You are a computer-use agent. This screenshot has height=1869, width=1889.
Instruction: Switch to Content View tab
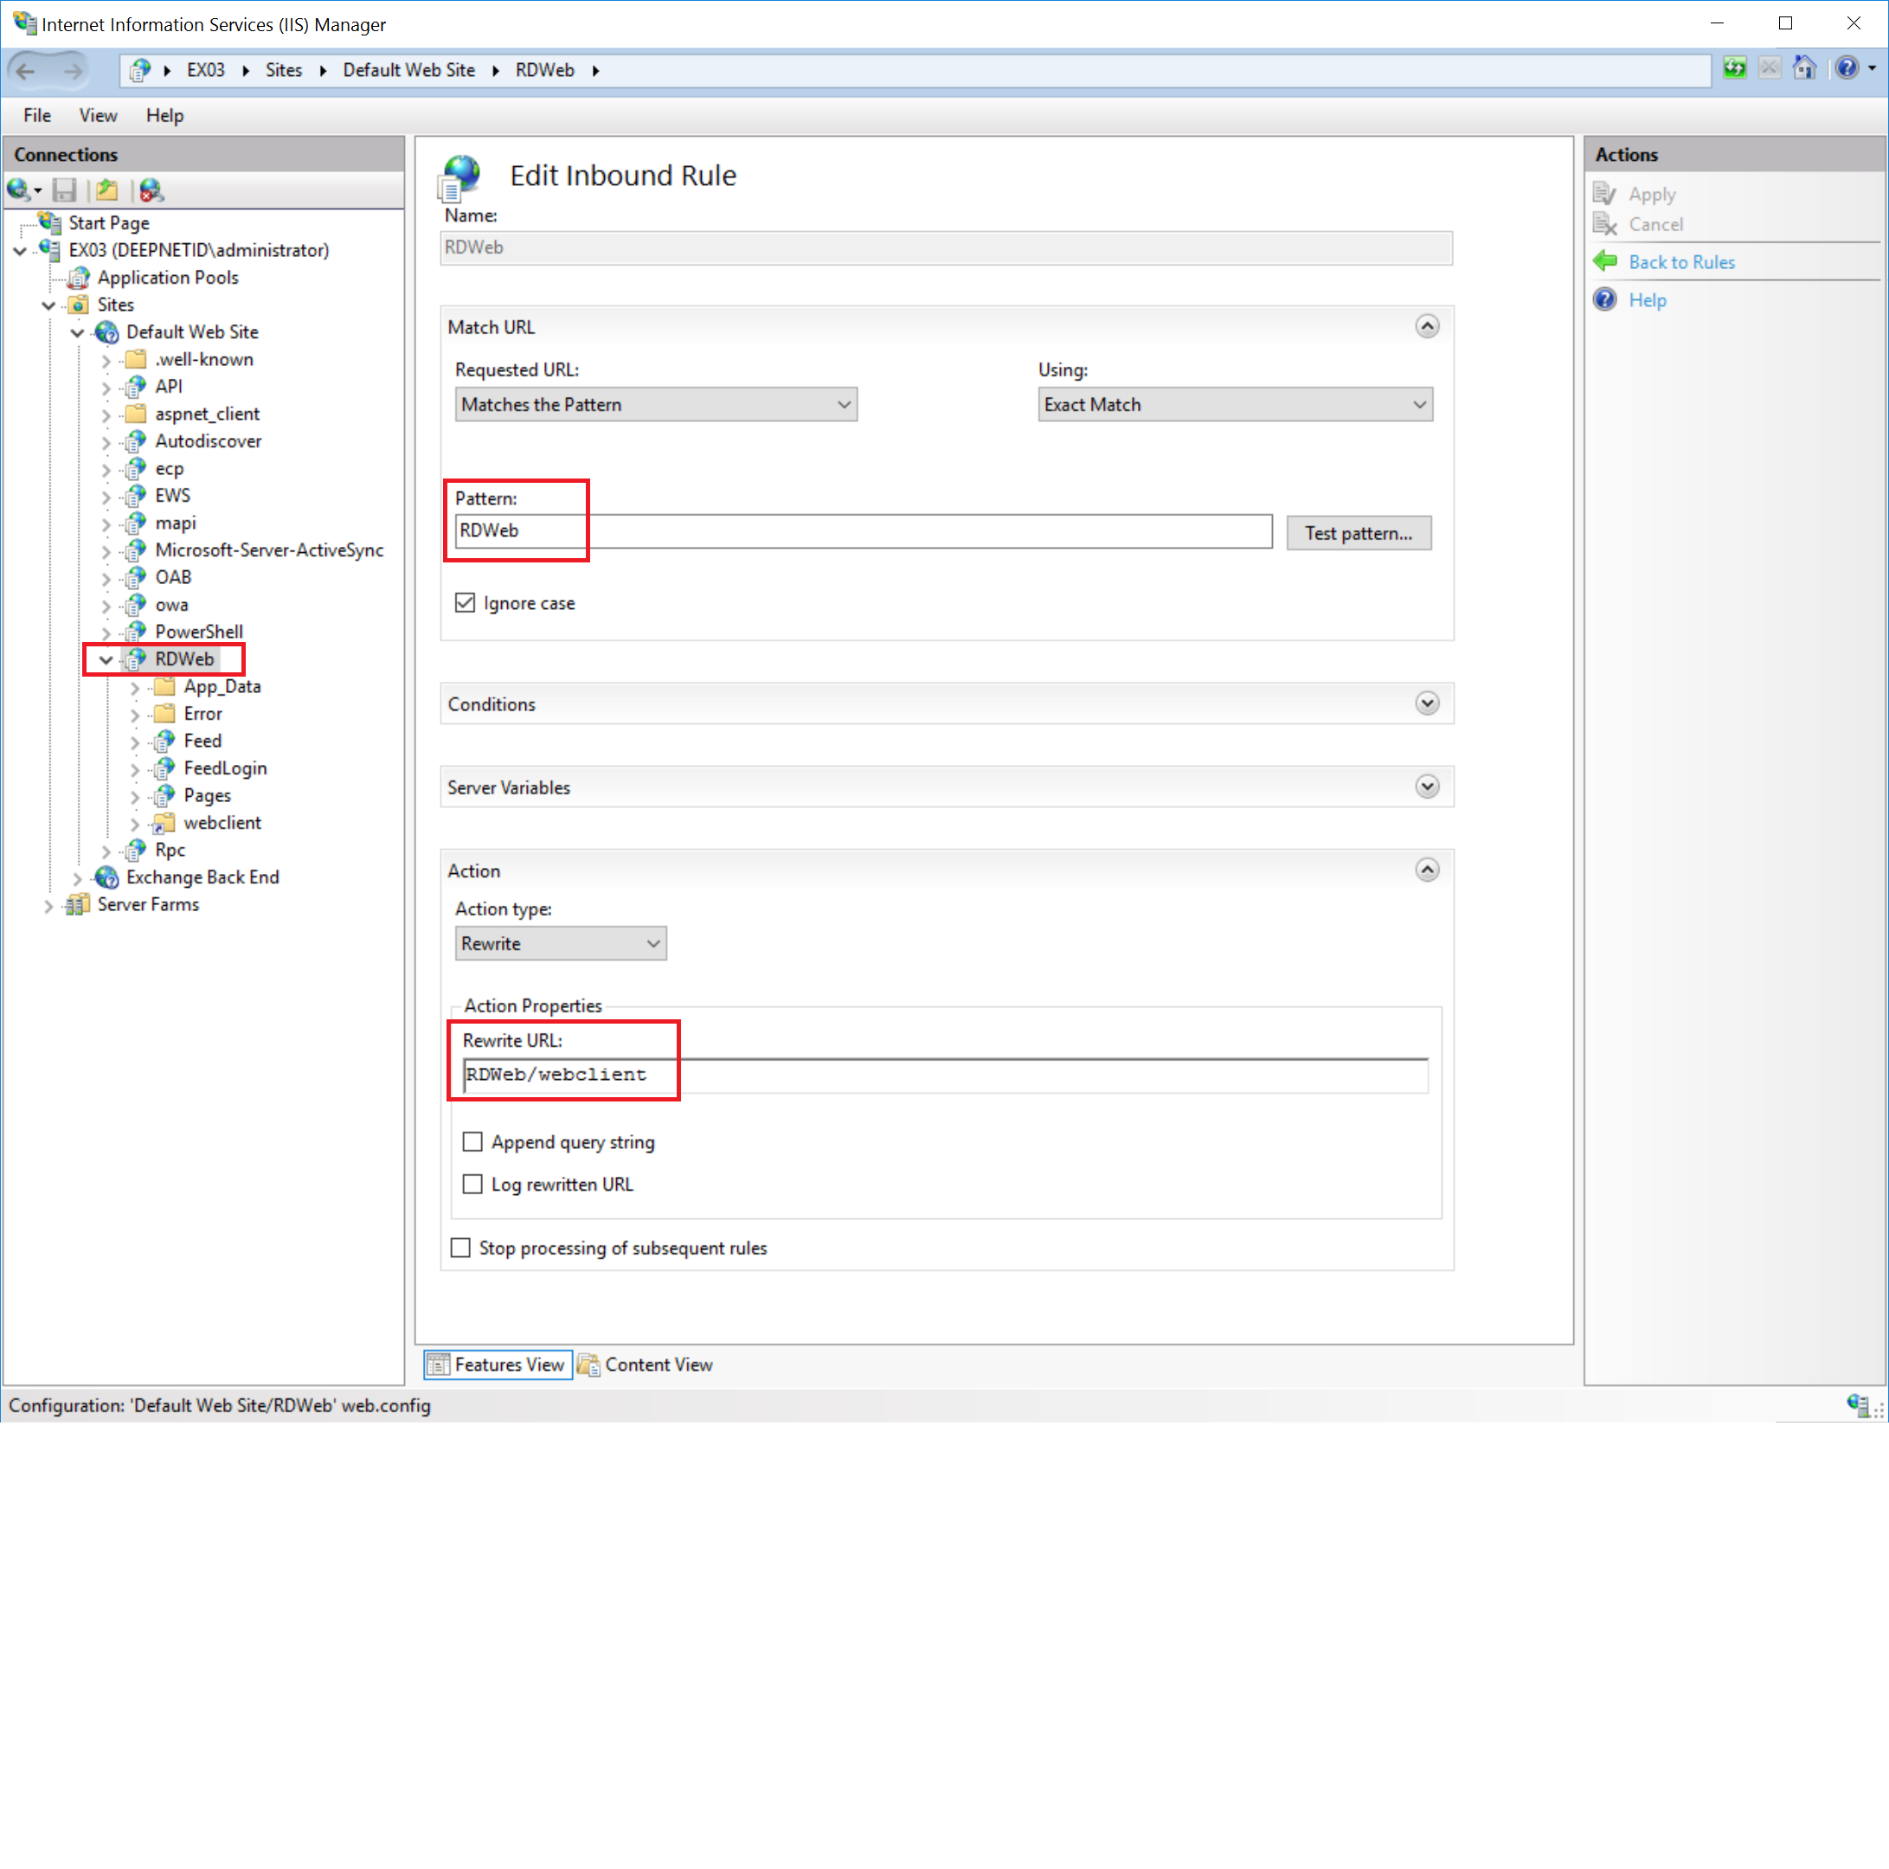pos(646,1365)
